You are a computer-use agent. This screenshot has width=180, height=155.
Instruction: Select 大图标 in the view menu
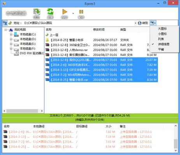[x=162, y=29]
